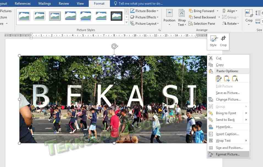Open the Picture Border options
The height and width of the screenshot is (167, 263).
(144, 11)
